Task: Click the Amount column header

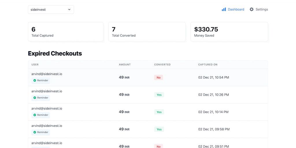Action: pos(125,64)
